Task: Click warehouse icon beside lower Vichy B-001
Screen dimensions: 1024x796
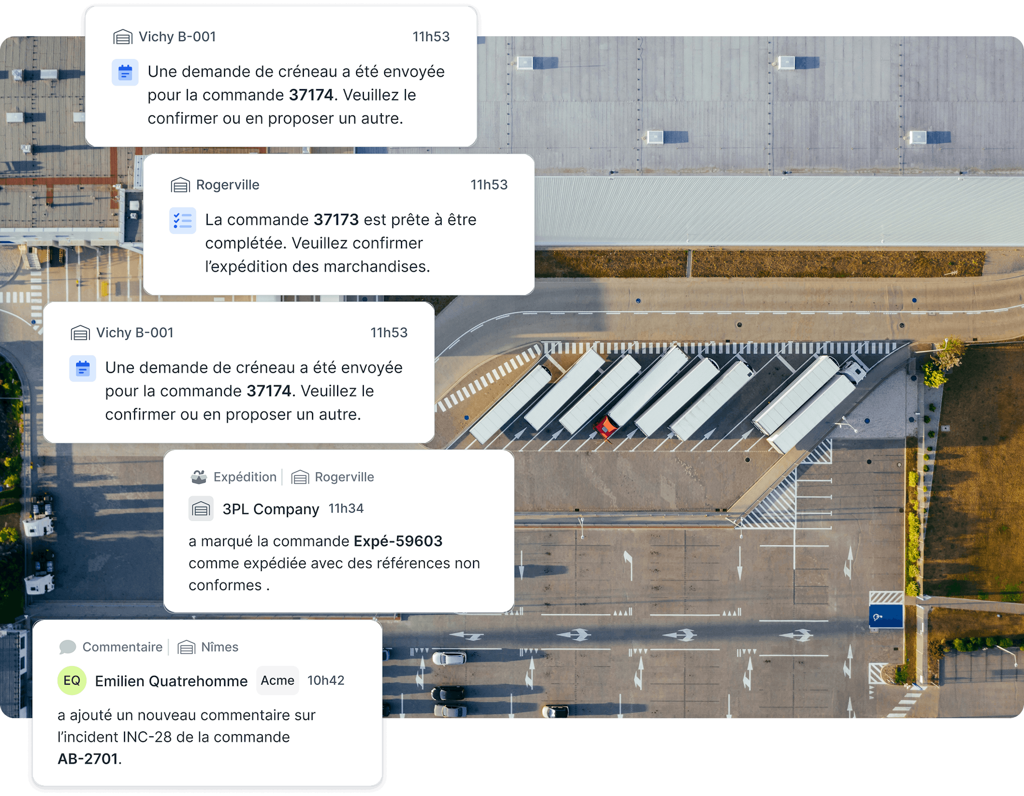Action: (x=80, y=332)
